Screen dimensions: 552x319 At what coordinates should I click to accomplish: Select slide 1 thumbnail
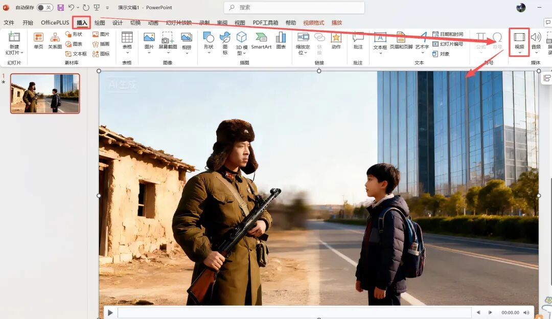(45, 93)
